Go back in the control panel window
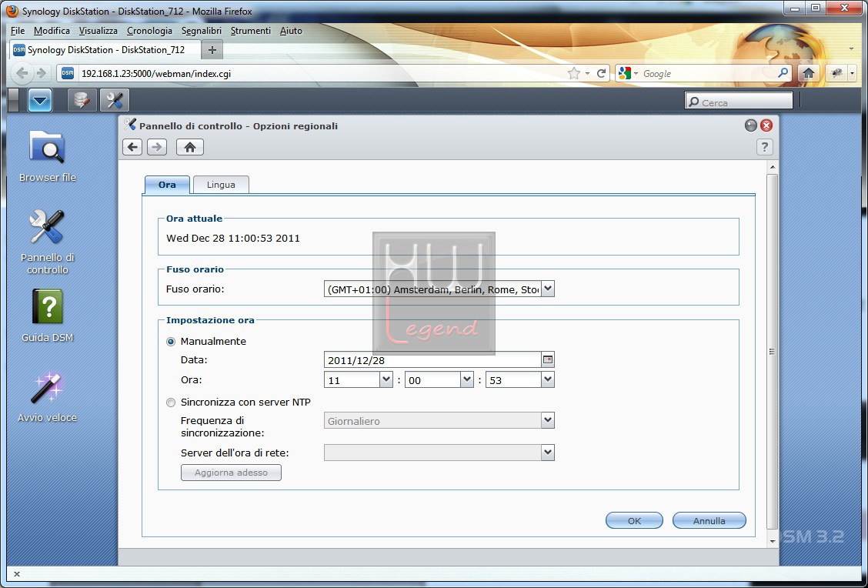Screen dimensions: 868x588 click(132, 147)
